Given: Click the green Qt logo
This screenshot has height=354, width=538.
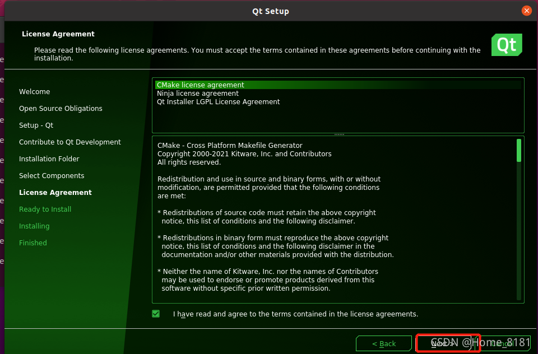Looking at the screenshot, I should 507,45.
